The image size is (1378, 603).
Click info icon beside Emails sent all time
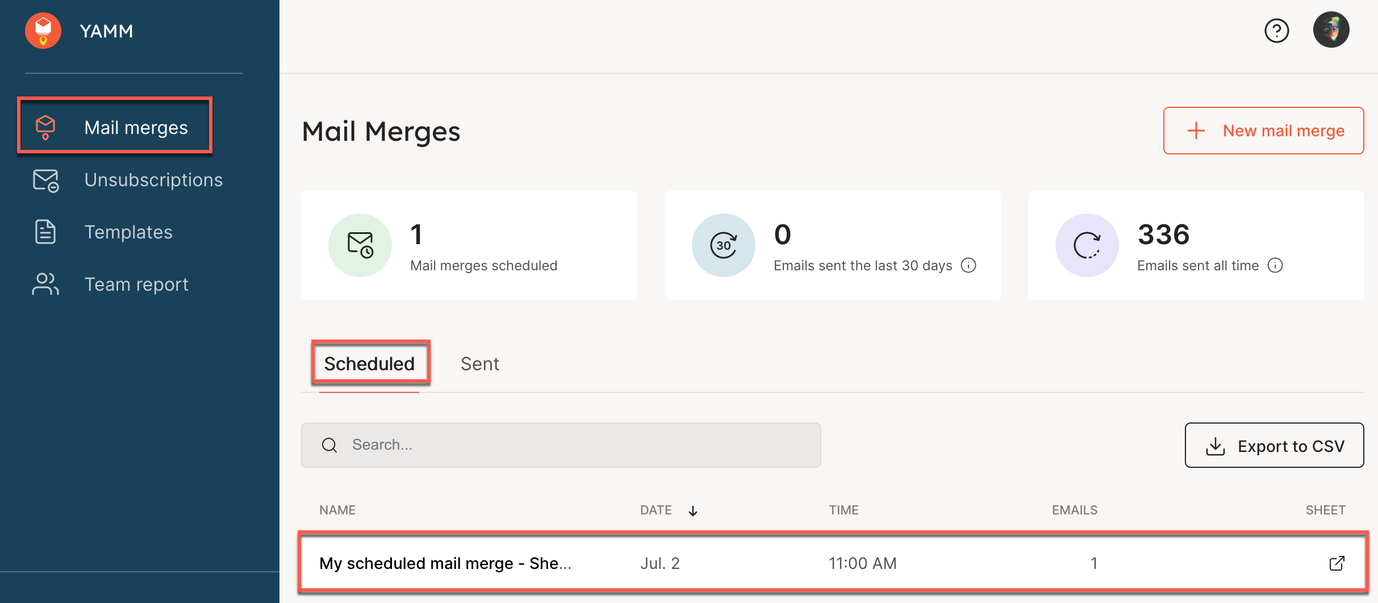[1275, 265]
